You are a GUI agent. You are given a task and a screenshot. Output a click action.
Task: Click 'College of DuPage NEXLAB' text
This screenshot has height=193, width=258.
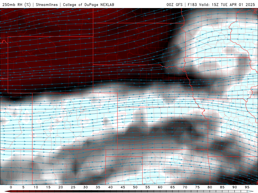(88, 5)
